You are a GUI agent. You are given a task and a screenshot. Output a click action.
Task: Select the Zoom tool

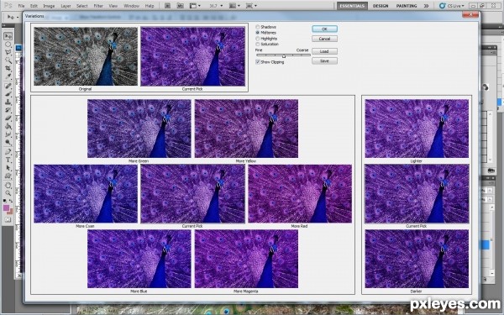pyautogui.click(x=8, y=193)
